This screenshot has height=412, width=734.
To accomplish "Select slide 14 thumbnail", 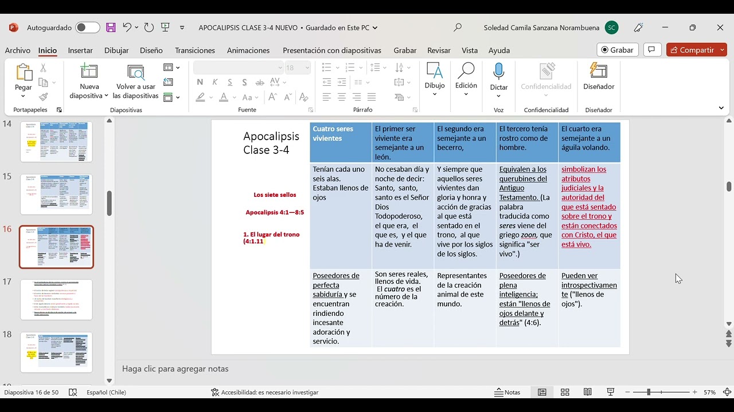I will (x=56, y=141).
